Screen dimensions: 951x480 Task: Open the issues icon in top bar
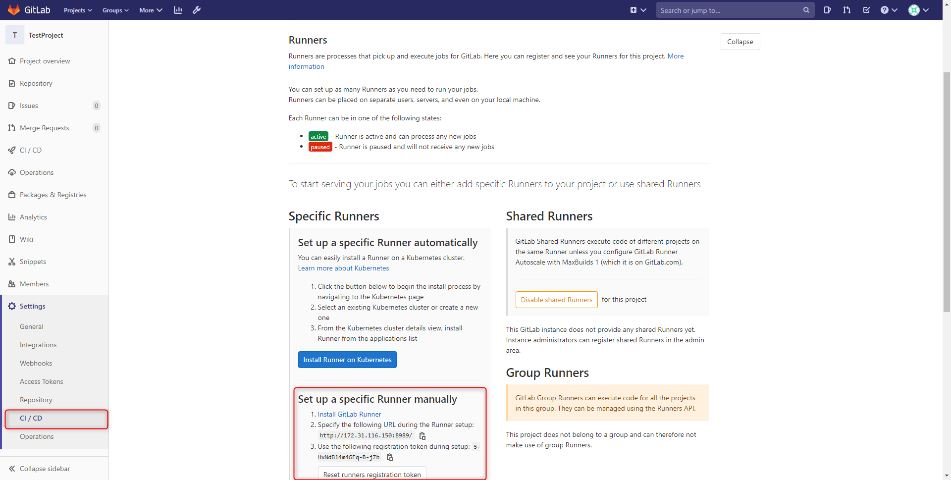[827, 10]
